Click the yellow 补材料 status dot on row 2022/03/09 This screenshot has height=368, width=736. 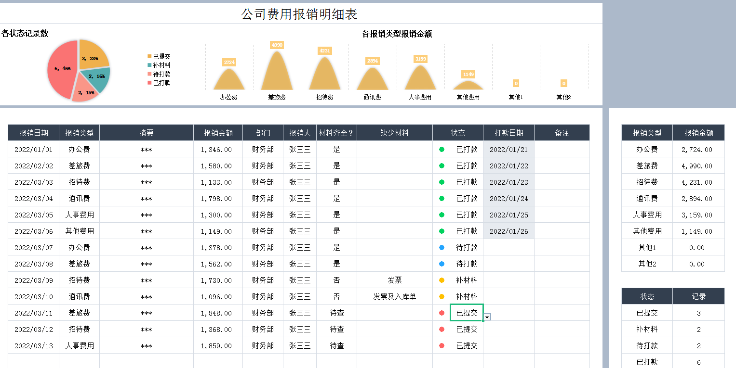pos(442,280)
